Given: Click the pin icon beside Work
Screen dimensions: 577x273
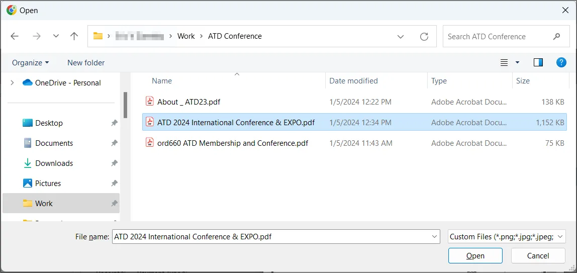Looking at the screenshot, I should point(114,204).
